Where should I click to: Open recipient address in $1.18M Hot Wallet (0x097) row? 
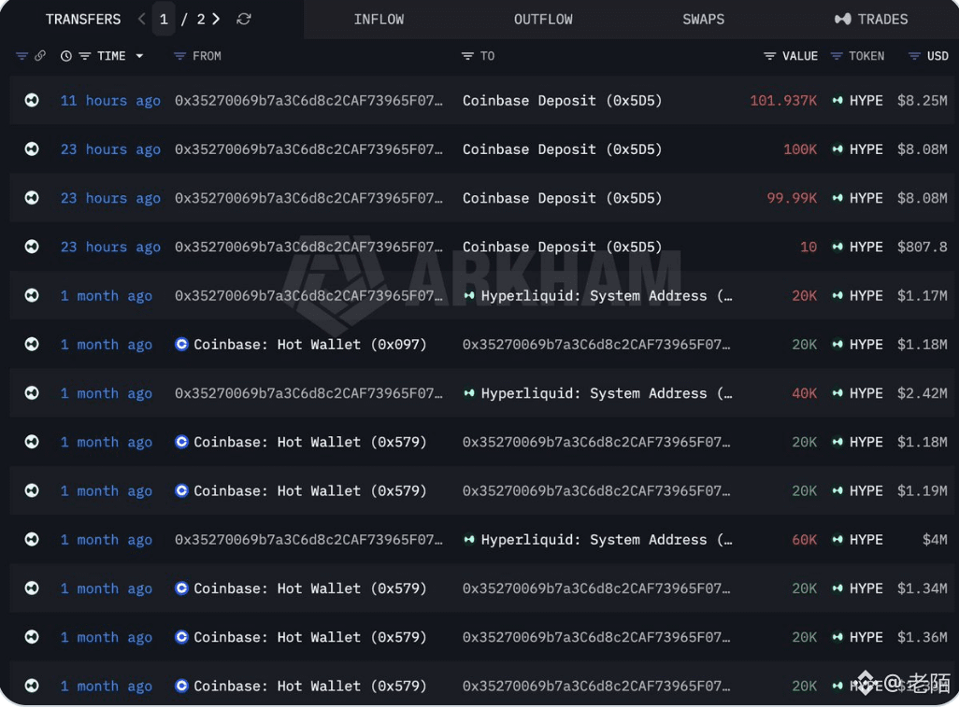[x=596, y=345]
